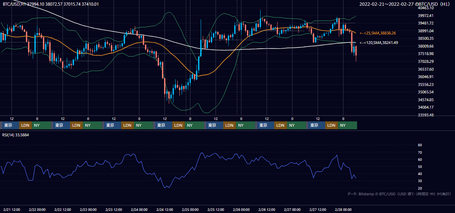455x213 pixels.
Task: Select the 2/24 00:00 time label
Action: click(140, 209)
